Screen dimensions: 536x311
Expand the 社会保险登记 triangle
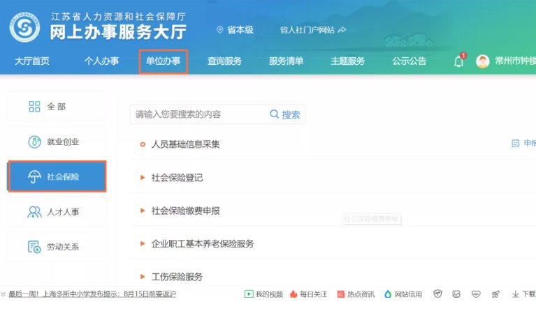click(x=143, y=177)
